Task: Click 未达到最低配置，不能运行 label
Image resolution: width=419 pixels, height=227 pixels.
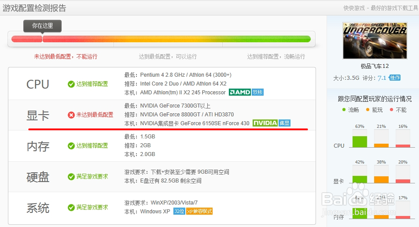Action: coord(66,56)
